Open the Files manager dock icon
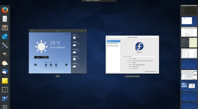The image size is (198, 109). [x=5, y=19]
